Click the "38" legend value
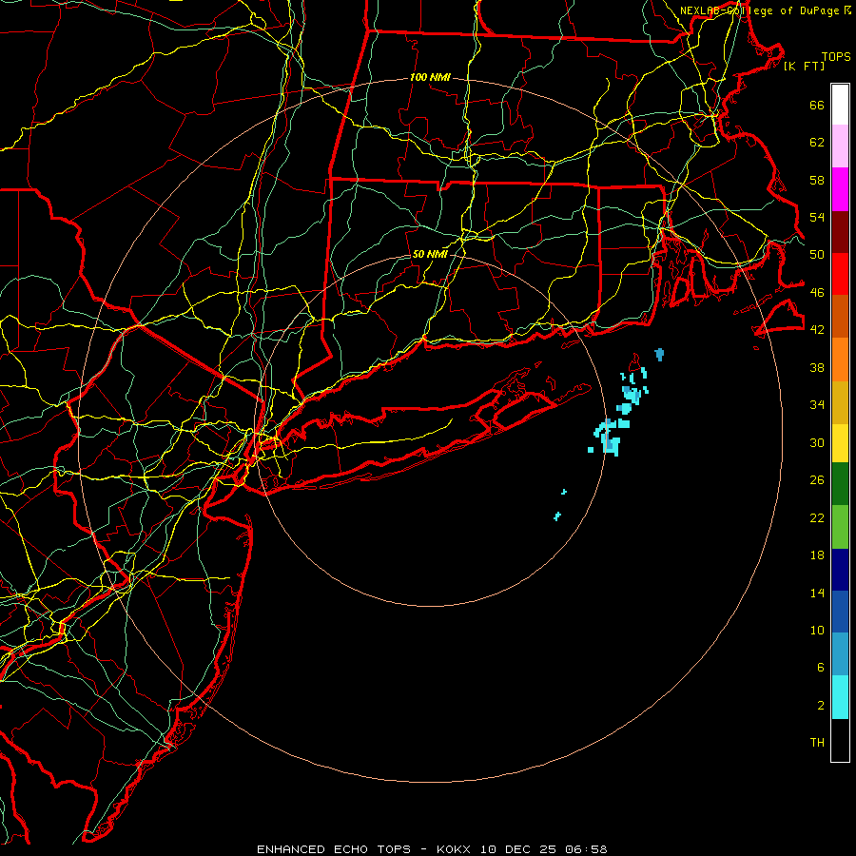The image size is (856, 856). pyautogui.click(x=817, y=367)
